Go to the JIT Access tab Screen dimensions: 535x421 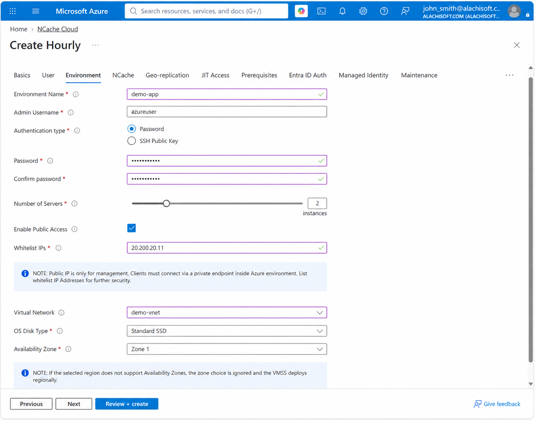215,75
